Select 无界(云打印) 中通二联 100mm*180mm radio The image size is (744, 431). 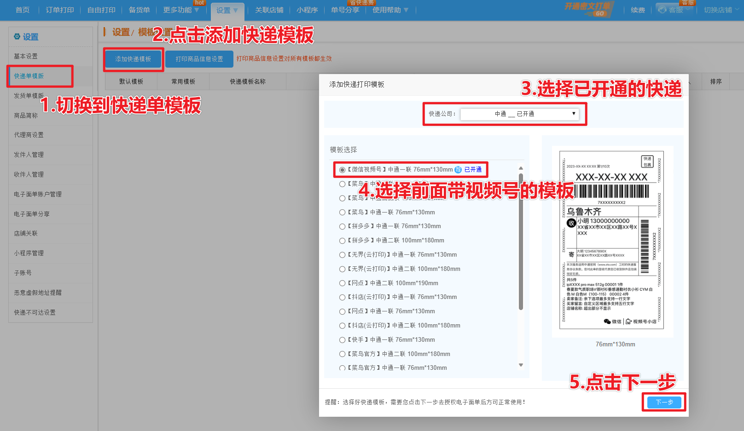(342, 269)
